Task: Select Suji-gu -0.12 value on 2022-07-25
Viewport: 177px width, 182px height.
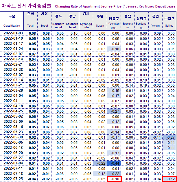Action: pos(169,179)
